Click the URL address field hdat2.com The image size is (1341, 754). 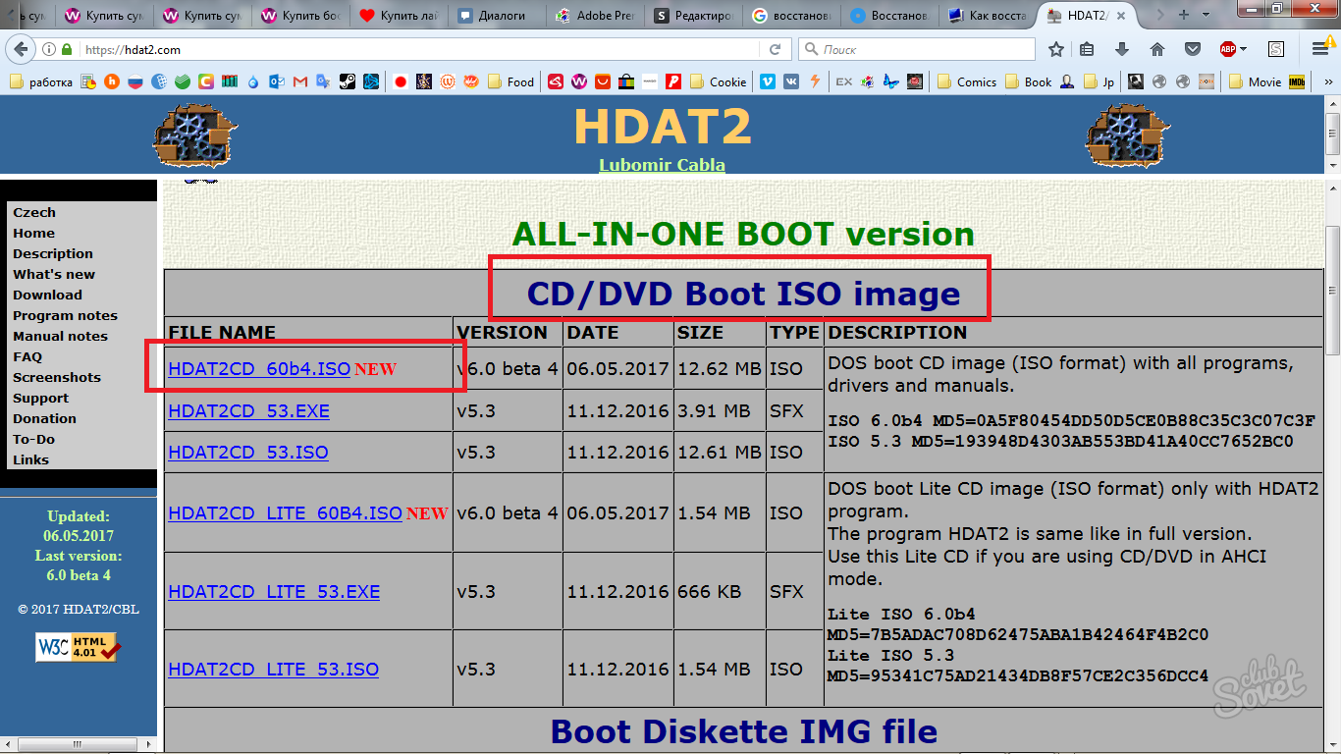tap(412, 49)
